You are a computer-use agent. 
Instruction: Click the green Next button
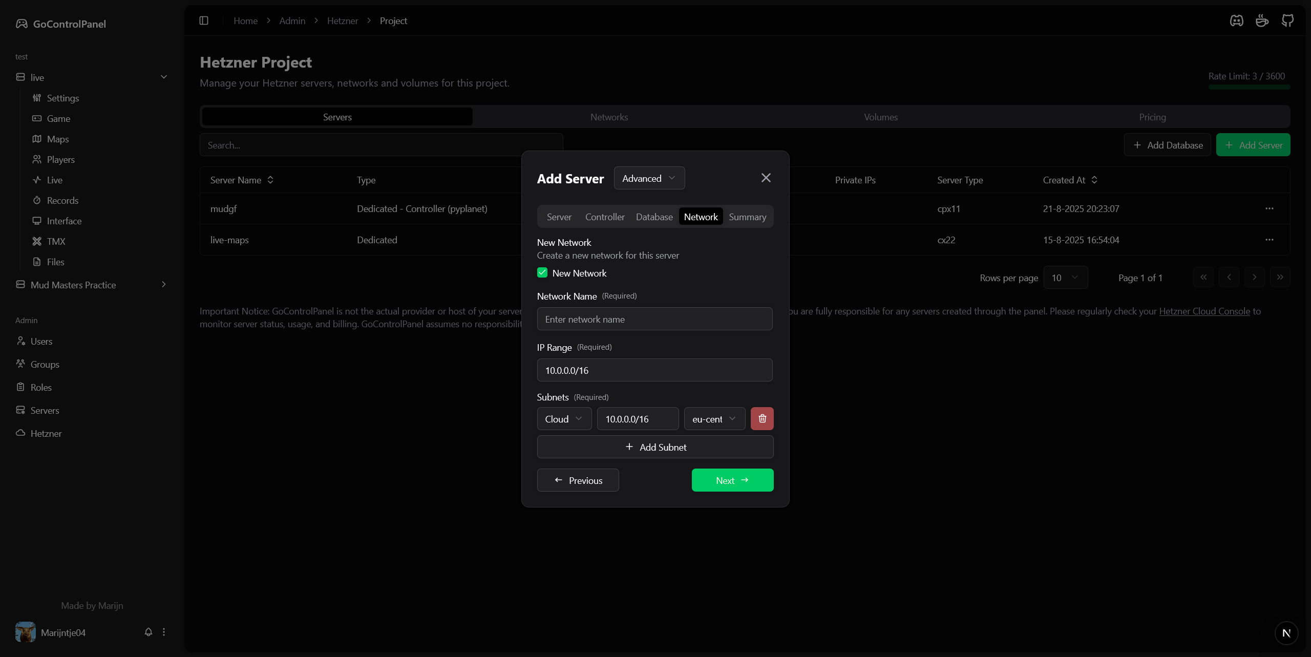click(x=732, y=480)
